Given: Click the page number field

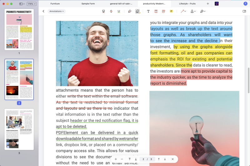Looking at the screenshot, I should [147, 159].
